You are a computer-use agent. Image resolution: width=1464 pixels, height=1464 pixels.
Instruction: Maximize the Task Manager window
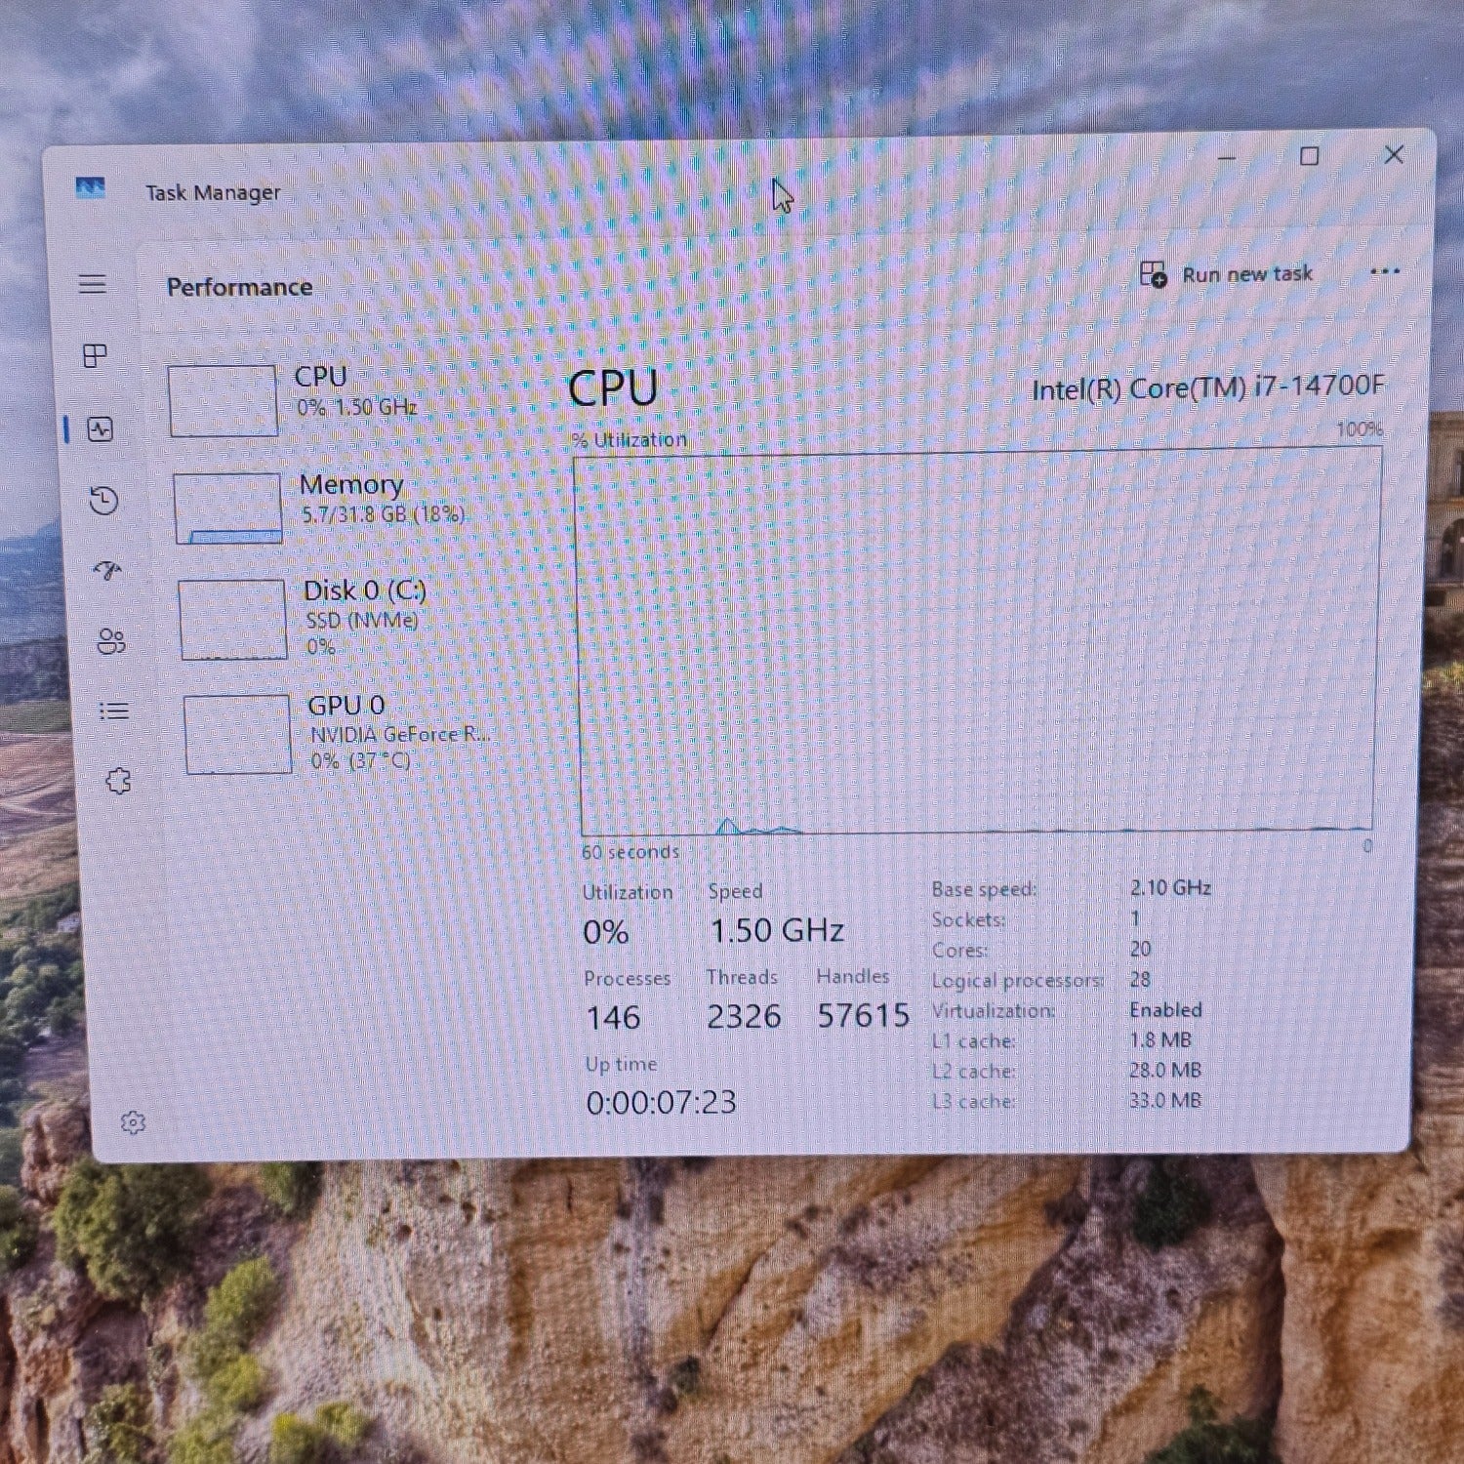[x=1310, y=156]
